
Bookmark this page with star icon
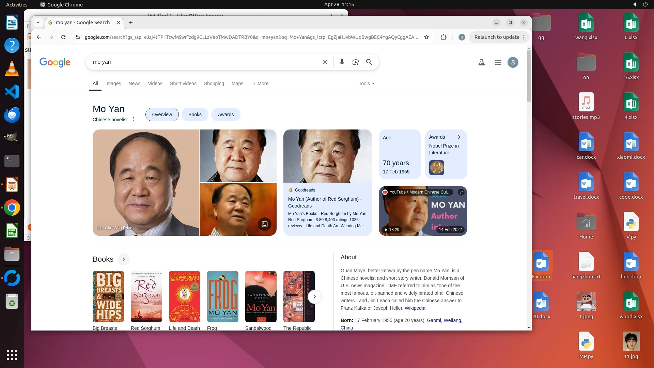(426, 37)
